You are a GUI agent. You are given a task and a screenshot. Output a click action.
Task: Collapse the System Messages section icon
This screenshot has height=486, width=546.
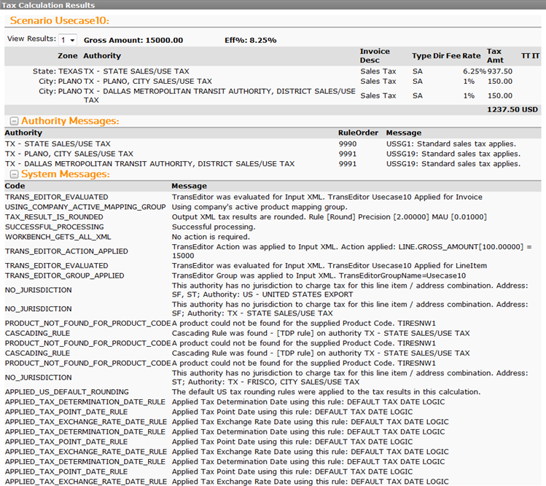(x=14, y=175)
